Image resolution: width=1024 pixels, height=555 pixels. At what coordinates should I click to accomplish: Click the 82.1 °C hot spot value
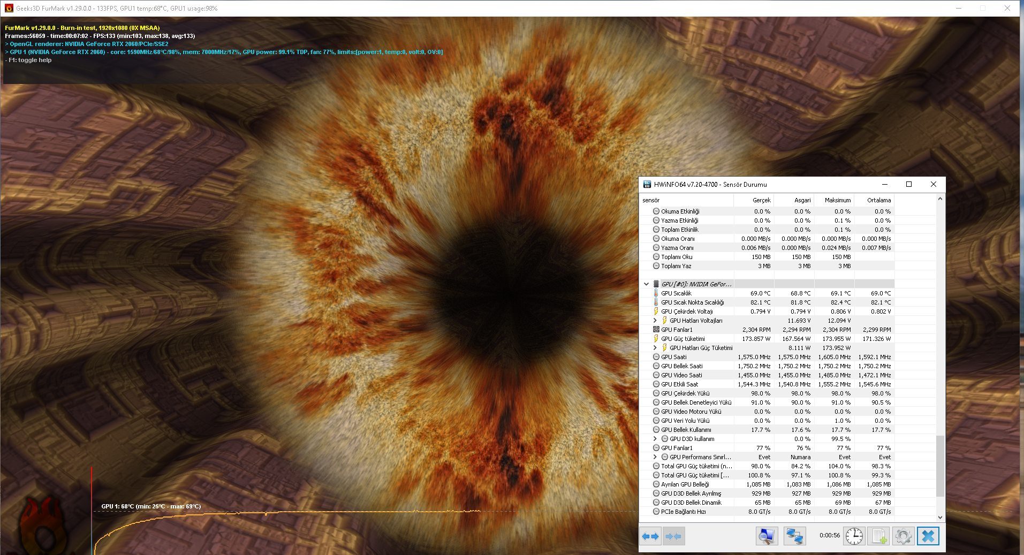point(760,302)
